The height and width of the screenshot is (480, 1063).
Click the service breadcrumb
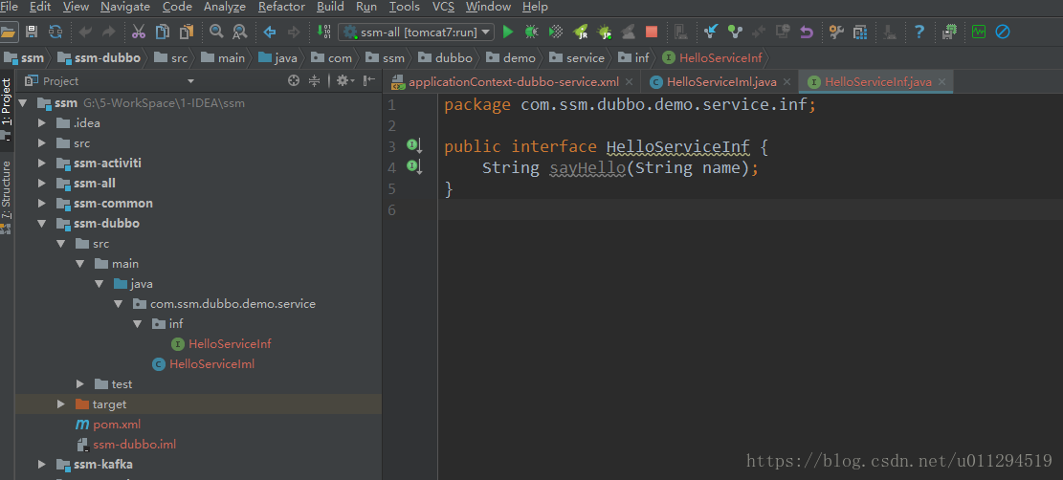[x=578, y=57]
